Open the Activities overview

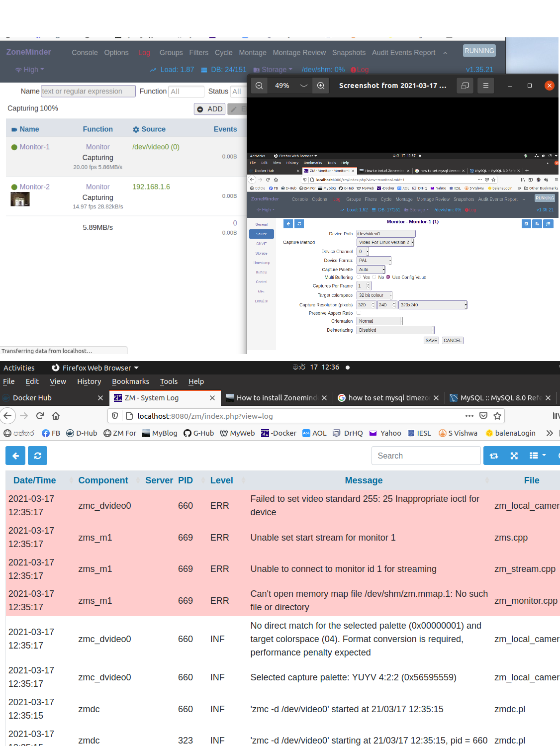tap(19, 368)
